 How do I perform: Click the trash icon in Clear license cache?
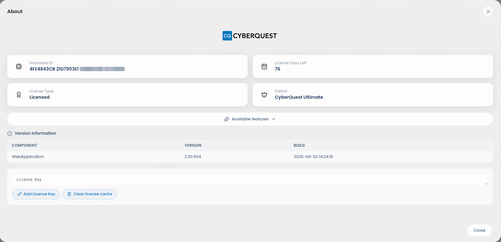coord(69,194)
